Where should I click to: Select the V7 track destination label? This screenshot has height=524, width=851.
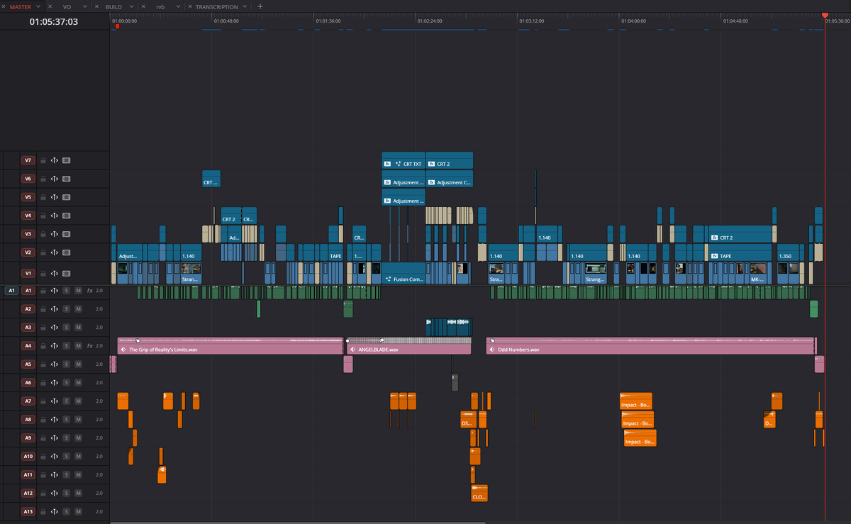(28, 160)
